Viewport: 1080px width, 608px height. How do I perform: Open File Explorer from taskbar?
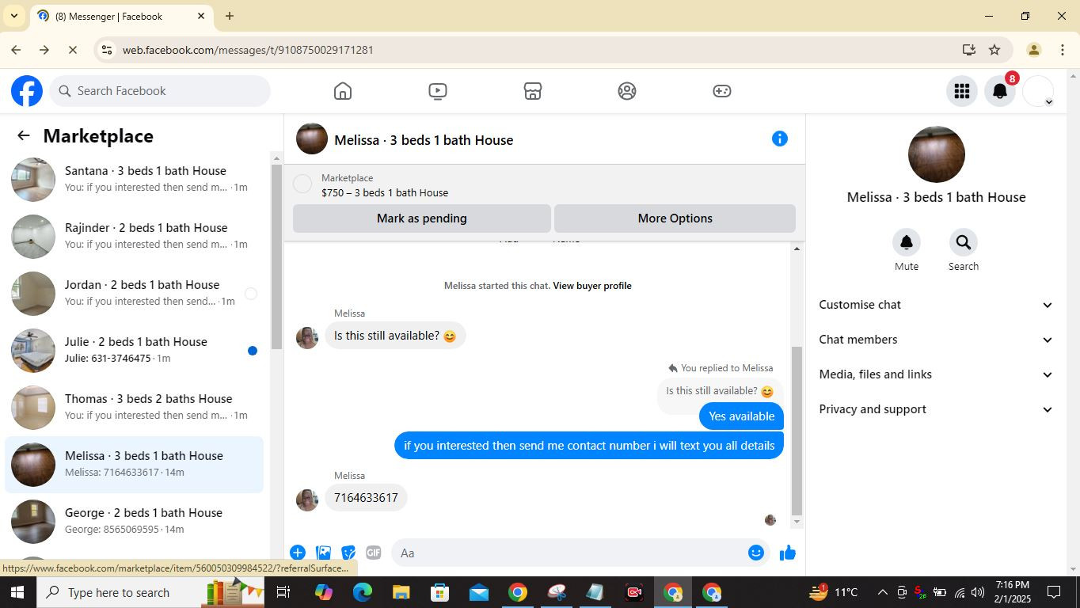[401, 592]
